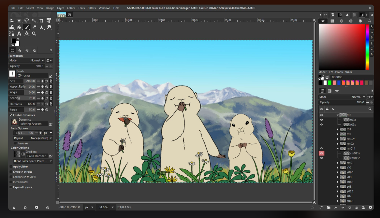Pick the Free Select lasso tool
Screen dimensions: 380x218
27,21
